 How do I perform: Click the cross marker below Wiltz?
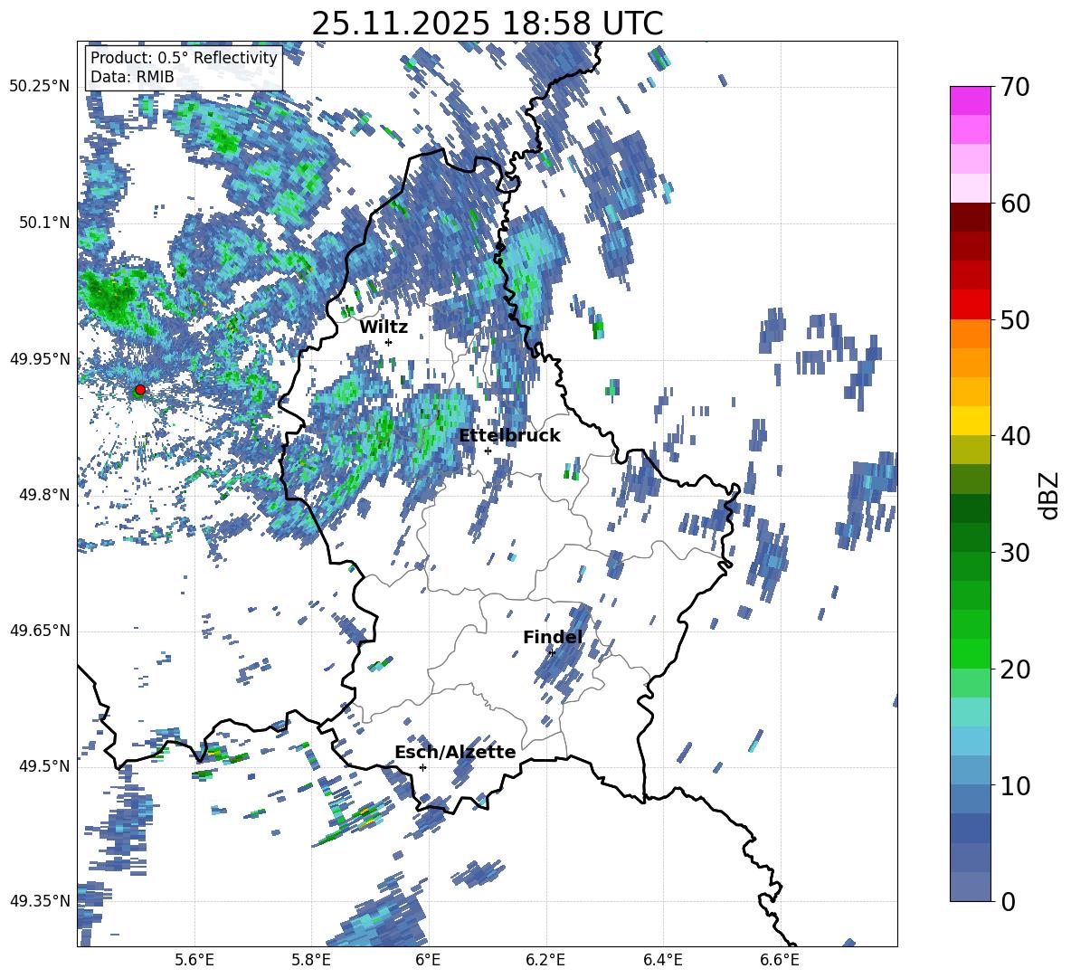coord(389,342)
